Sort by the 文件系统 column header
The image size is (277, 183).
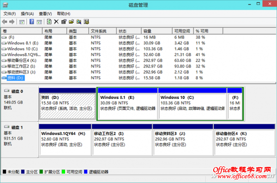pos(102,31)
